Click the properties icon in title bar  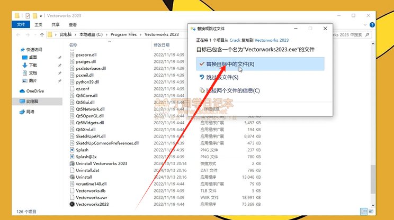28,15
